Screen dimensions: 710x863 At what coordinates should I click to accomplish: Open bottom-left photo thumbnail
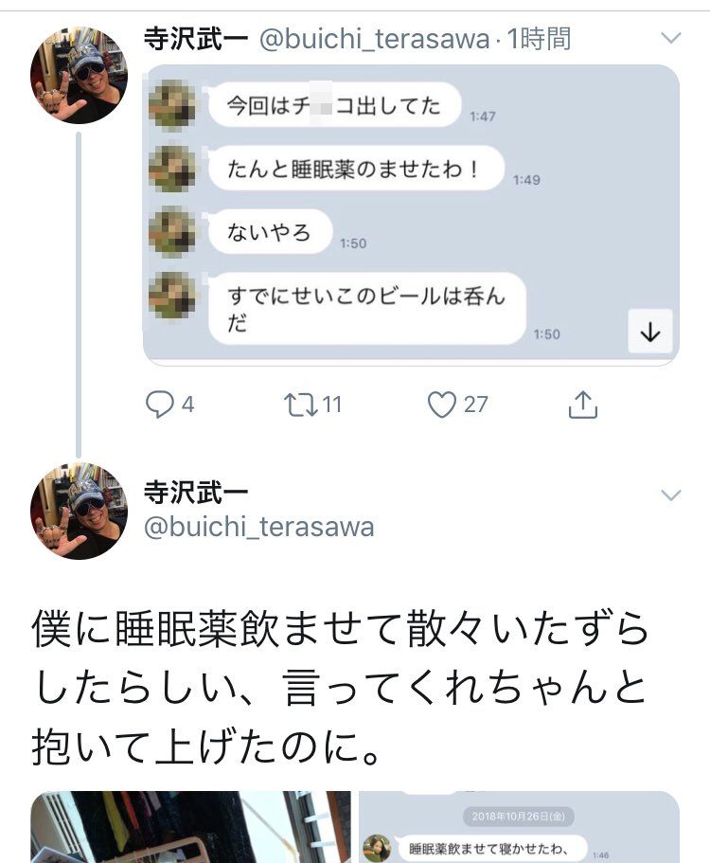(189, 826)
